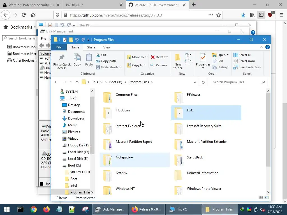Open the Open button dropdown arrow
Screen dimensions: 287x215
click(x=228, y=55)
